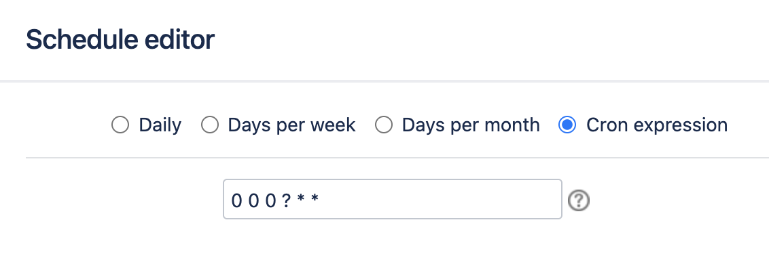Click the selected Cron expression radio button
This screenshot has width=769, height=260.
click(x=567, y=125)
